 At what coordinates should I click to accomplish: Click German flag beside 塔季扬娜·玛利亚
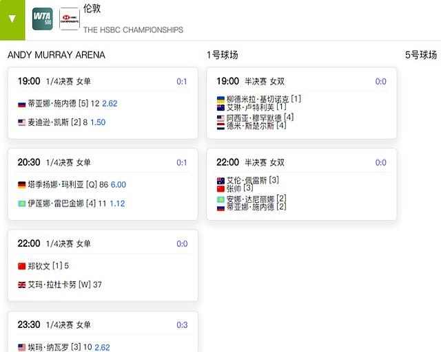point(21,185)
